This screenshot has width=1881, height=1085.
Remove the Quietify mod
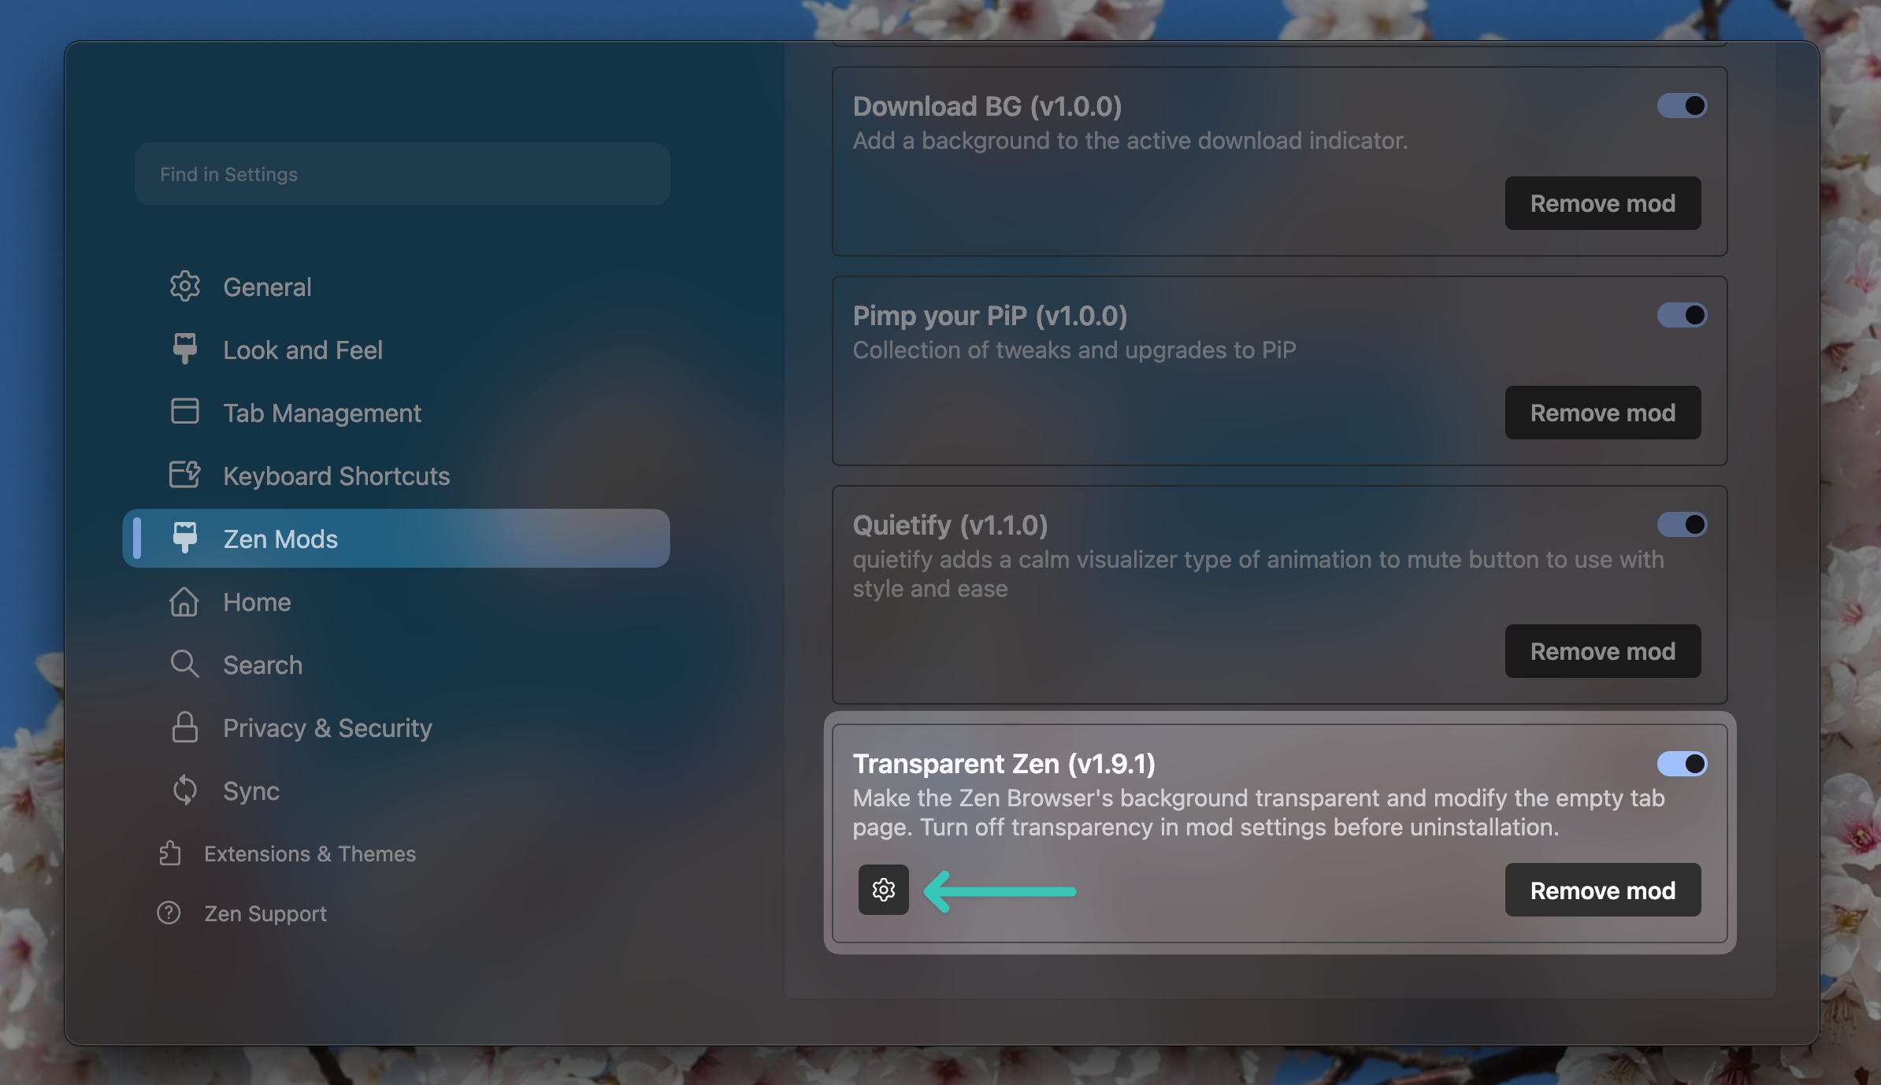(1603, 651)
